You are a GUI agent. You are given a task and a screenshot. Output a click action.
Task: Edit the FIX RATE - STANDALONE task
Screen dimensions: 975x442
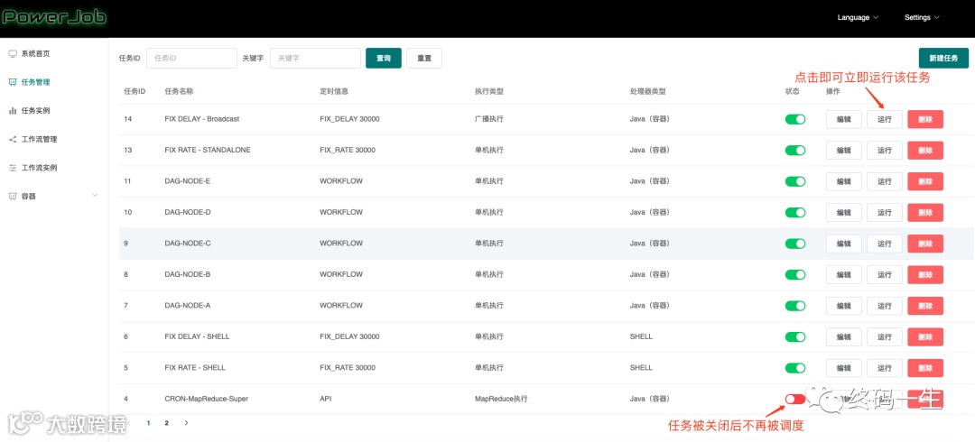click(x=844, y=151)
